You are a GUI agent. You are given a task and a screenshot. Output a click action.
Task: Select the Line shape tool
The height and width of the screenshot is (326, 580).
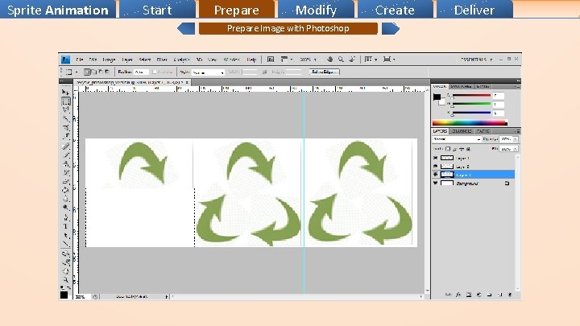click(65, 244)
